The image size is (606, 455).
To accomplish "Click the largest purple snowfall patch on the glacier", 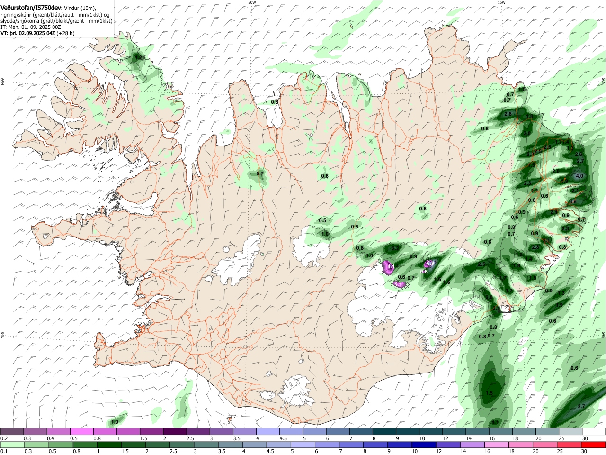I will pos(389,267).
